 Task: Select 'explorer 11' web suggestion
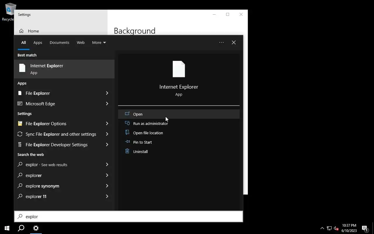pos(64,196)
